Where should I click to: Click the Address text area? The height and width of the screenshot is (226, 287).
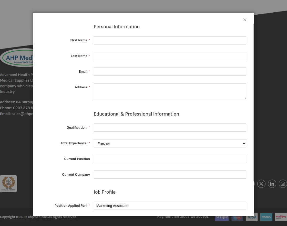pyautogui.click(x=170, y=91)
